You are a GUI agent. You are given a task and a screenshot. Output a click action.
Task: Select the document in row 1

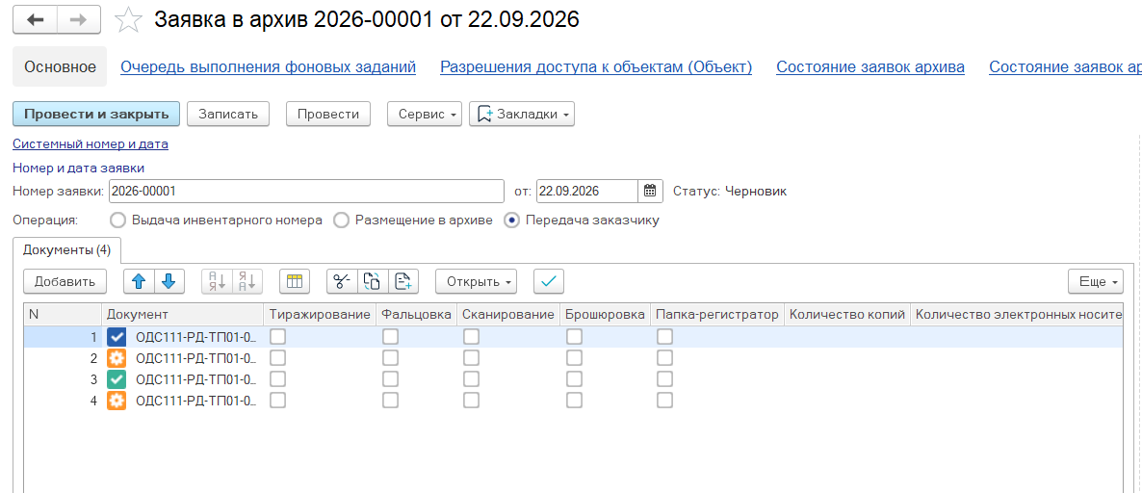click(195, 337)
